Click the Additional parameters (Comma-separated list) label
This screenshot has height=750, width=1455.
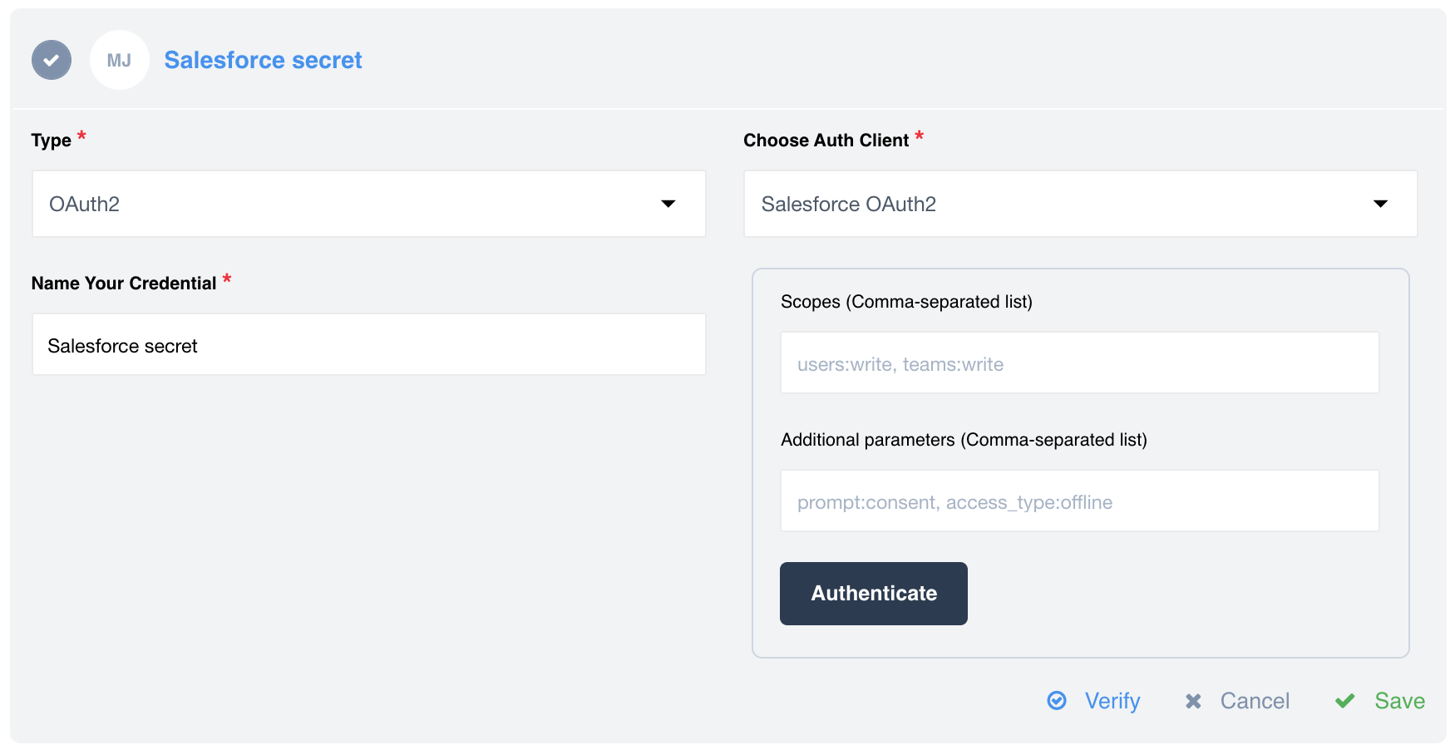click(964, 440)
